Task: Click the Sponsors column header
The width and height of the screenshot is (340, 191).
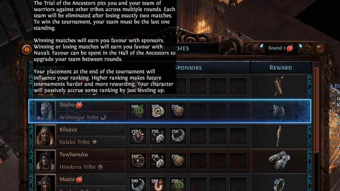Action: tap(188, 68)
